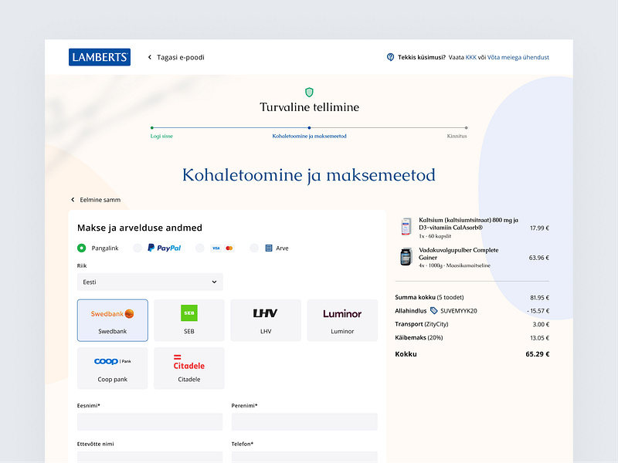618x463 pixels.
Task: Click the Mastercard icon
Action: [229, 248]
